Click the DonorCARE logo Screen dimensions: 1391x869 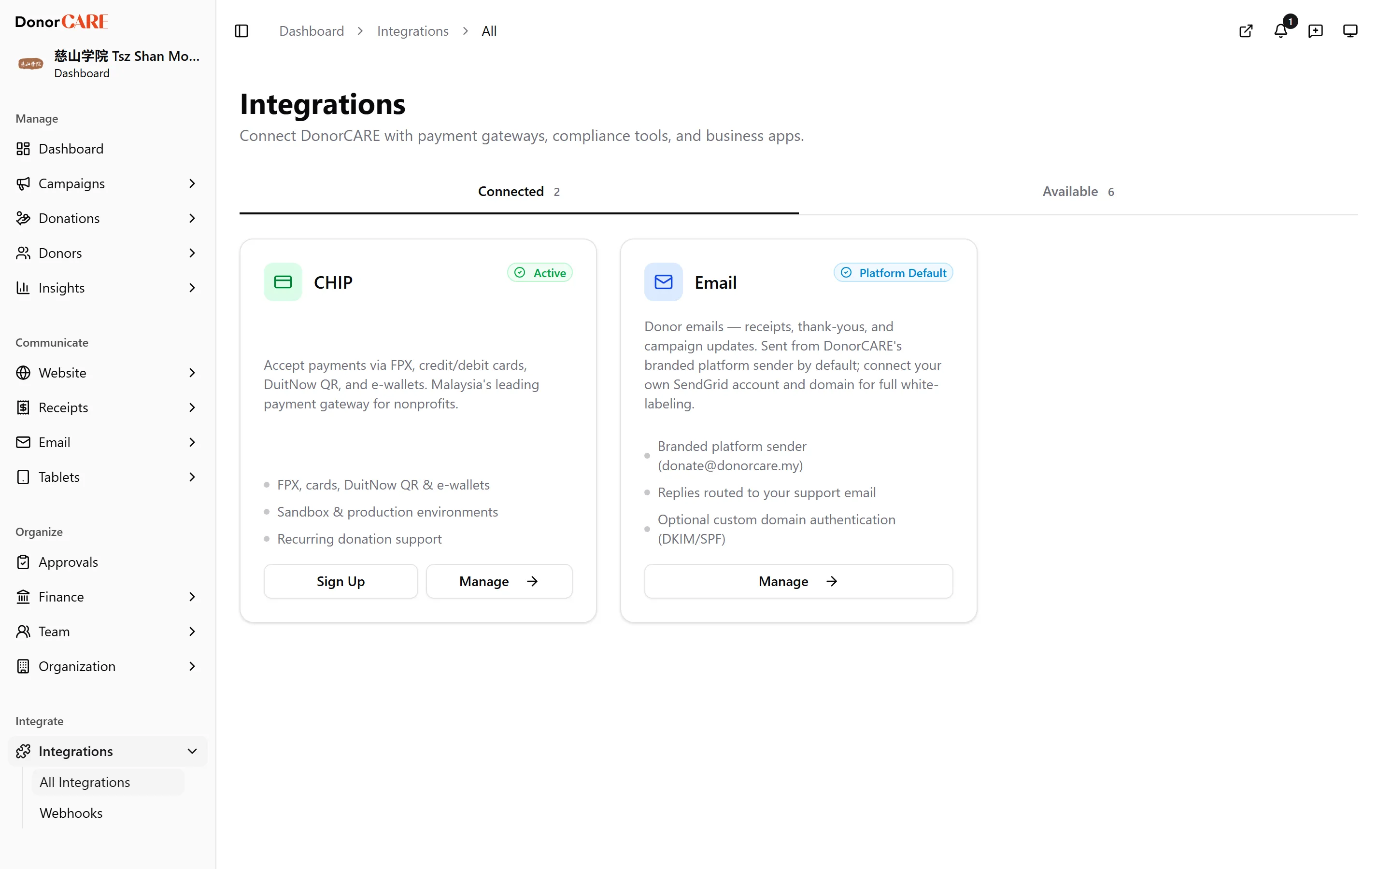(61, 22)
